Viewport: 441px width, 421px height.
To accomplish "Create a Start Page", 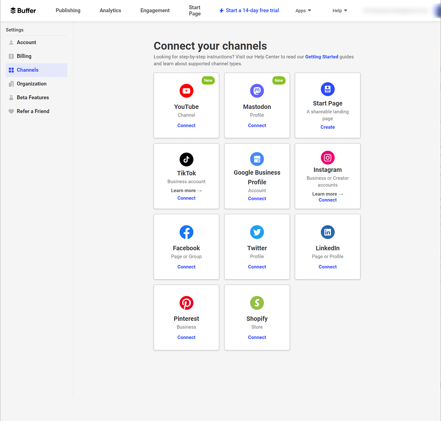I will [328, 127].
